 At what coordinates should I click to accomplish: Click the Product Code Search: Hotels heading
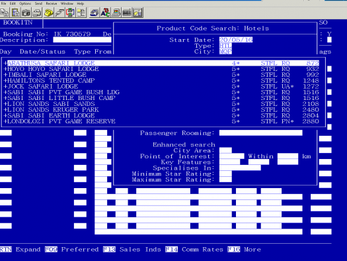coord(213,28)
